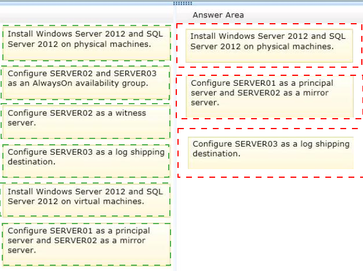363x271 pixels.
Task: Select left 'SERVER03 log shipping destination' option
Action: tap(86, 161)
